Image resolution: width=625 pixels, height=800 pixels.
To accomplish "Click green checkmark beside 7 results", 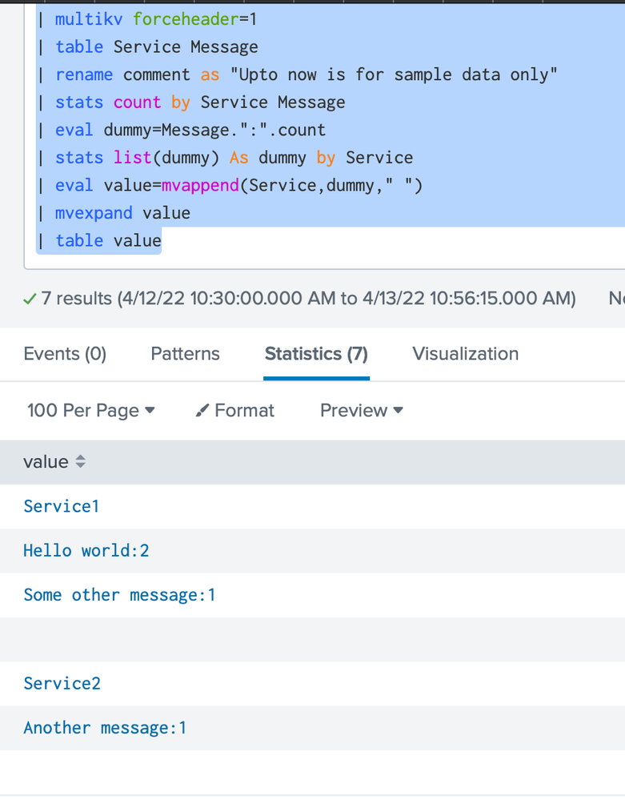I will click(30, 299).
